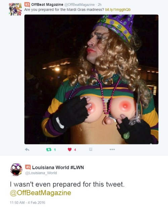Click the Louisiana World emoji avatar
The image size is (168, 207).
16,169
